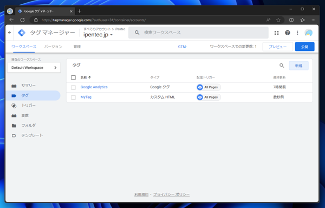Sort by the 名前 column header

coord(86,77)
